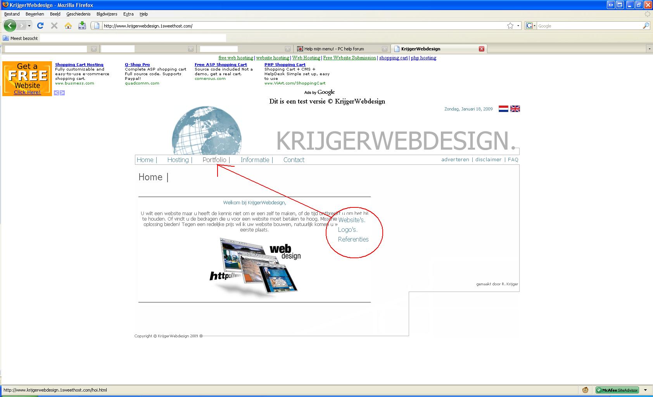The image size is (653, 397).
Task: Open the PHP Shopping Cart ad link
Action: pos(285,65)
